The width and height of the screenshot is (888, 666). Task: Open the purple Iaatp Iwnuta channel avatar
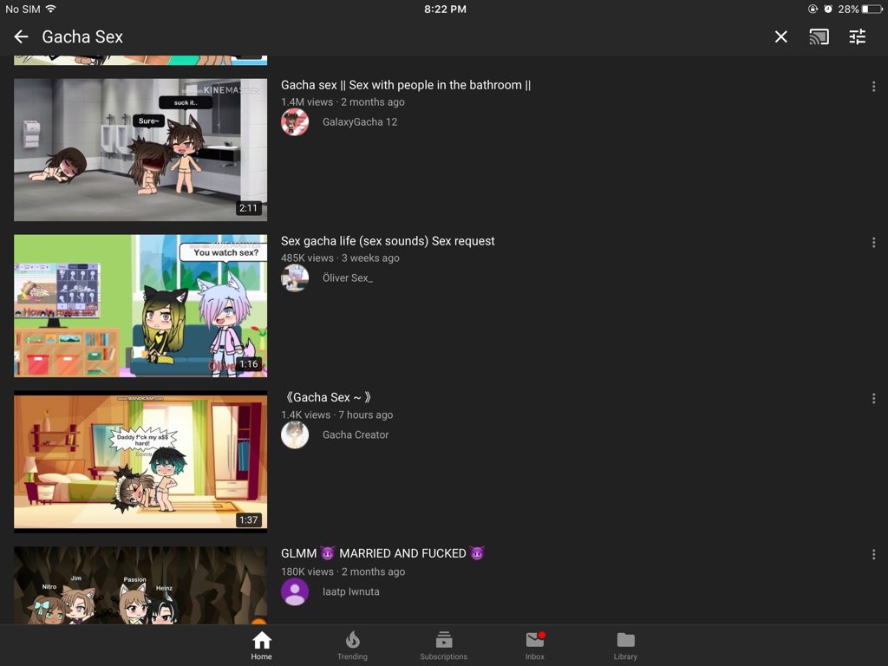295,591
